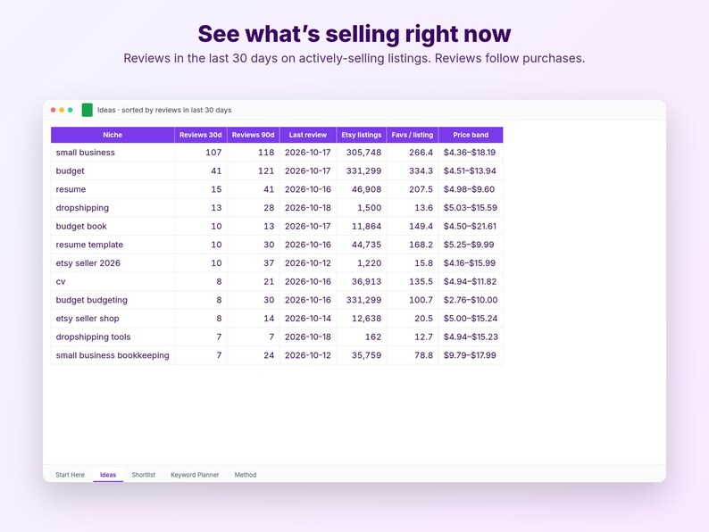709x532 pixels.
Task: Click the 2026-10-14 last review cell
Action: point(308,318)
